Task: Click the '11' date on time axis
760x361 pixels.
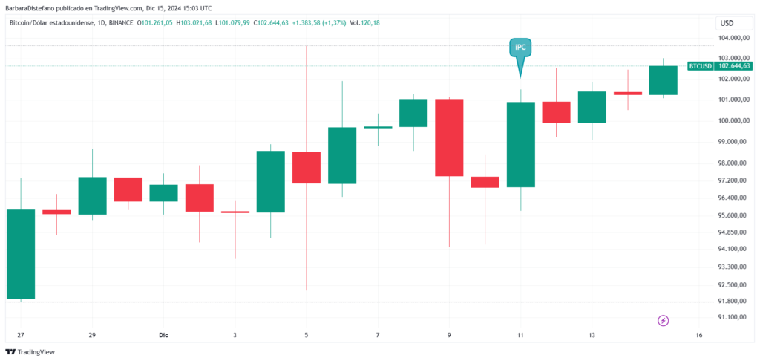Action: coord(520,336)
